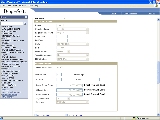Click the Region field

point(60,25)
